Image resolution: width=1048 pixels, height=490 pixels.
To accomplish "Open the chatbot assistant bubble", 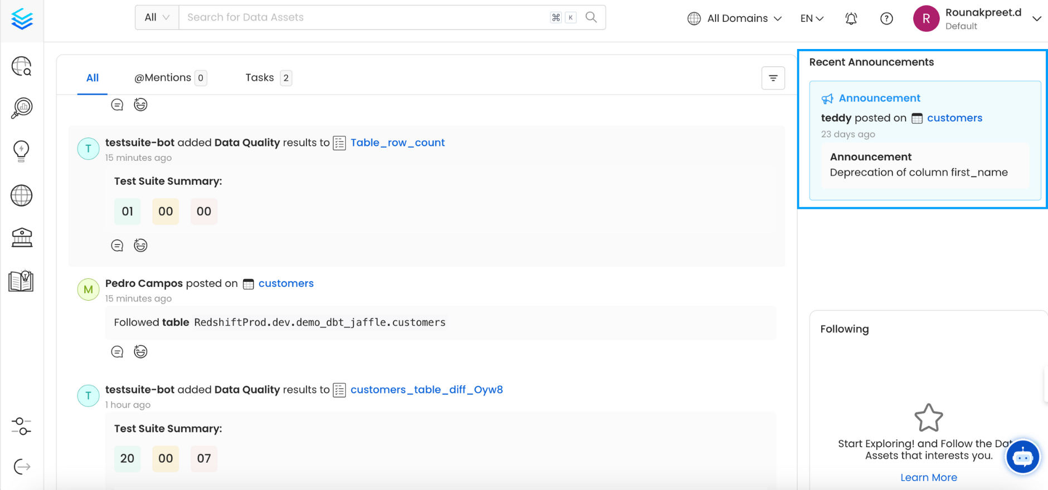I will (1022, 457).
